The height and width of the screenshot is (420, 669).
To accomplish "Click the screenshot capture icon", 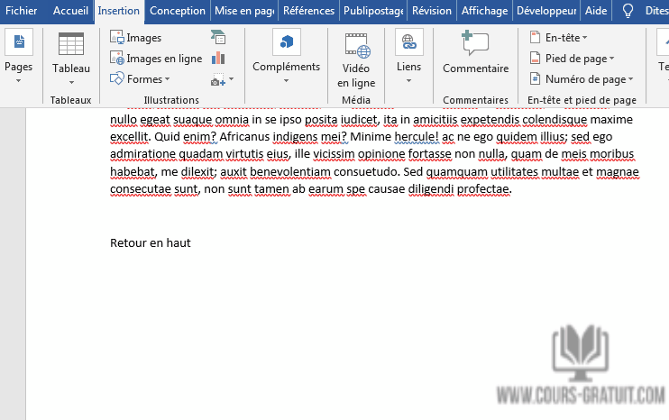I will click(218, 79).
